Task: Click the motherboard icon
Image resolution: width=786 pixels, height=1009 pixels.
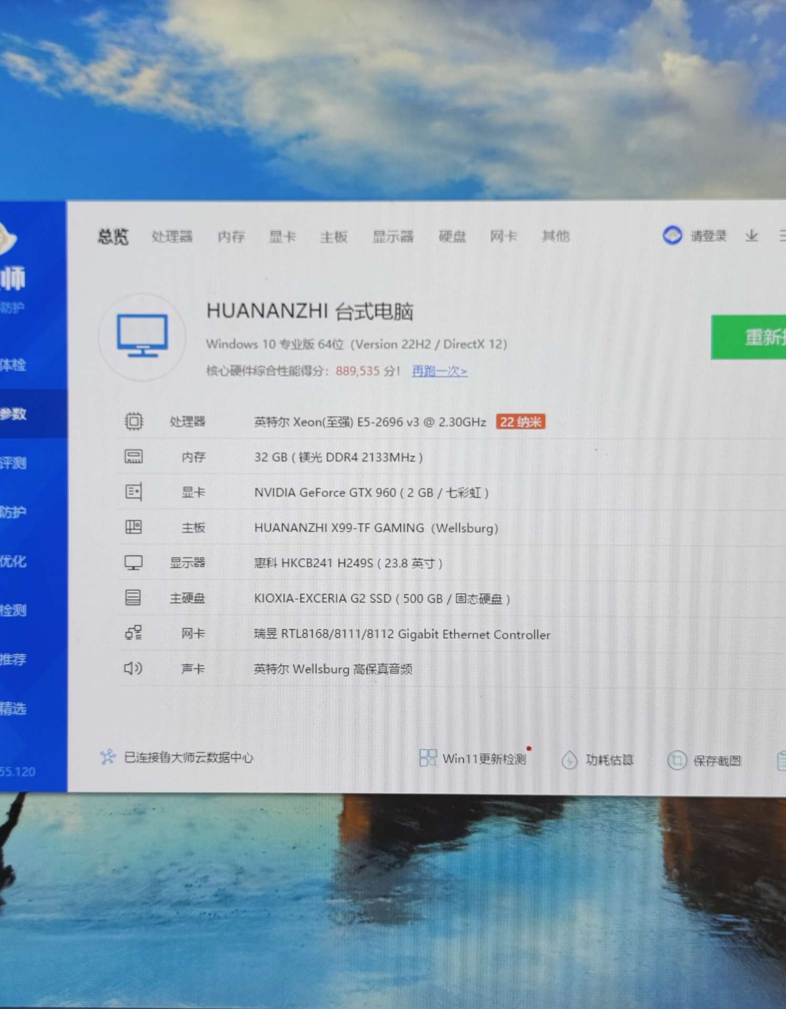Action: 133,527
